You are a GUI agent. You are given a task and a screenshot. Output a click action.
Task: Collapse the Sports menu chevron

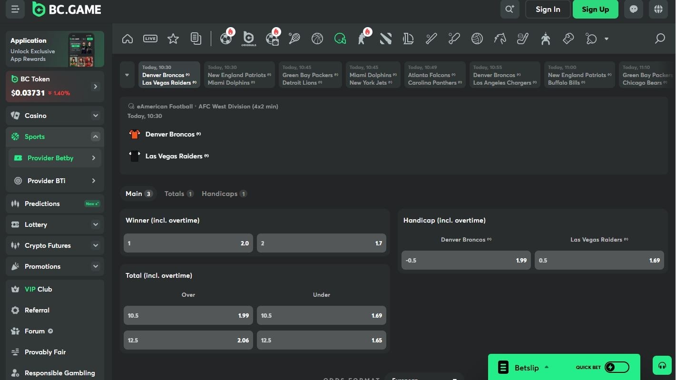pyautogui.click(x=96, y=136)
